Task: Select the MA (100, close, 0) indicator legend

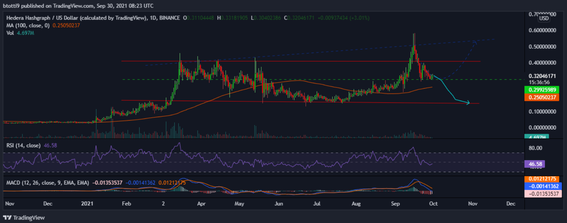Action: pyautogui.click(x=28, y=26)
